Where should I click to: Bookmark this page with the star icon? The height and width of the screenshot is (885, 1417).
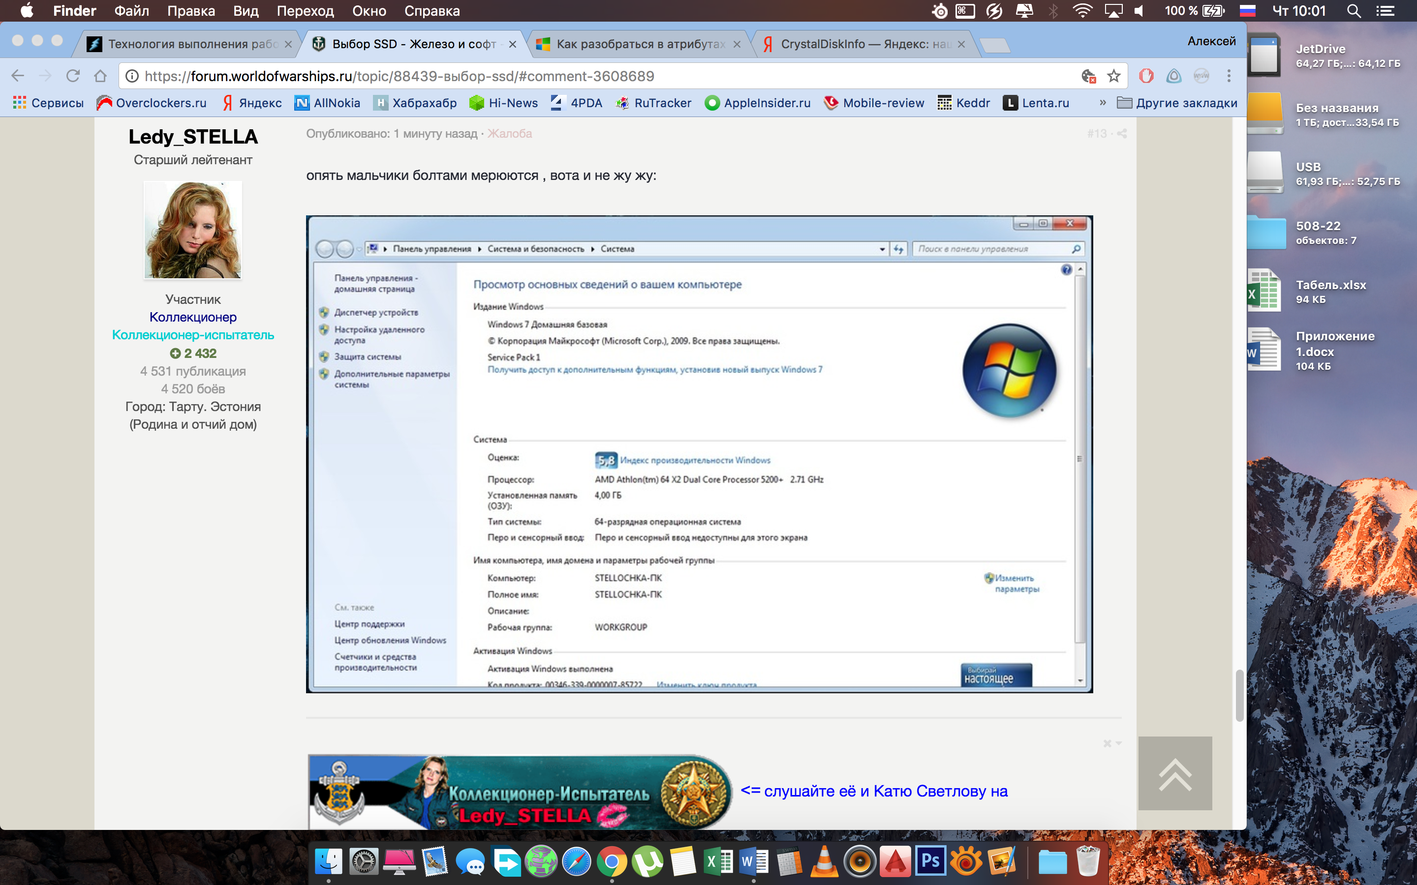(x=1113, y=76)
